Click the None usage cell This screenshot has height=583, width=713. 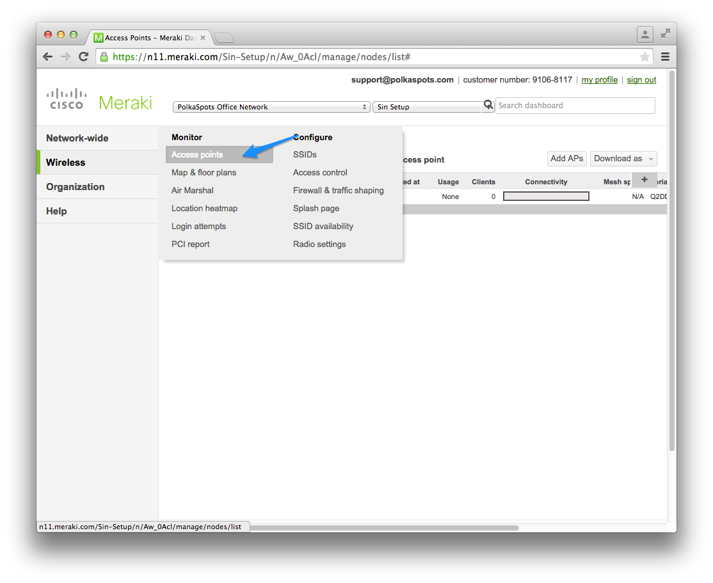pos(450,196)
